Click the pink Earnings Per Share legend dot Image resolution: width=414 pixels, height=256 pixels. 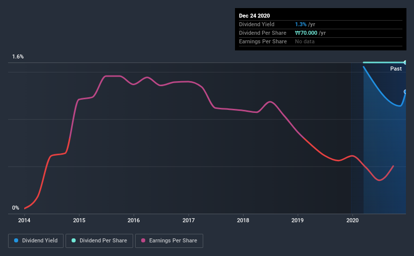143,240
